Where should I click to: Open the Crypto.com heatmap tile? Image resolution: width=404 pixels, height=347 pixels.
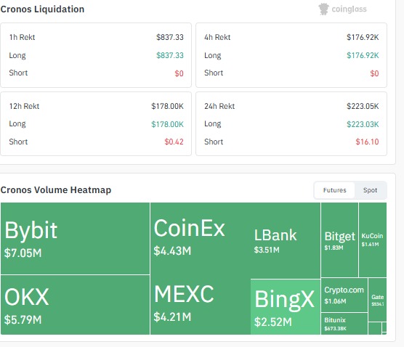tap(344, 295)
